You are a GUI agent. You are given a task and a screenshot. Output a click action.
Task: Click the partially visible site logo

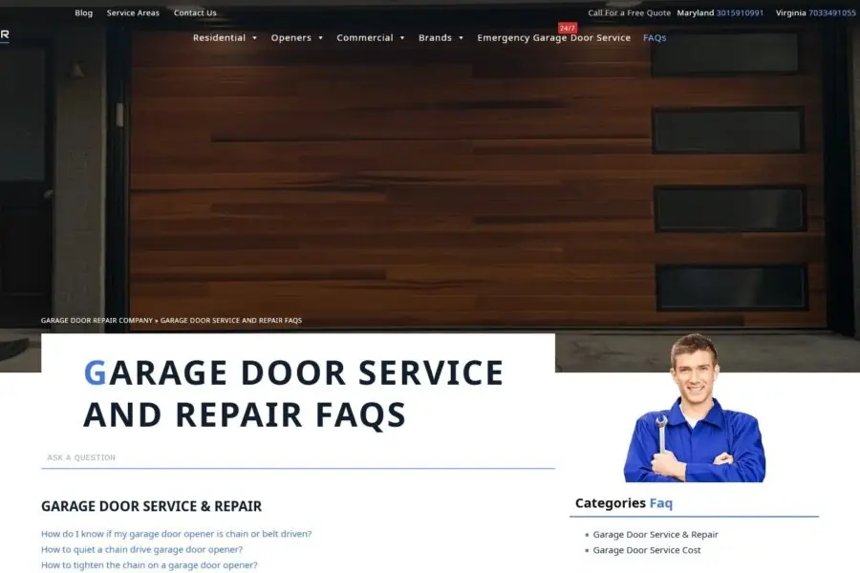pos(5,35)
